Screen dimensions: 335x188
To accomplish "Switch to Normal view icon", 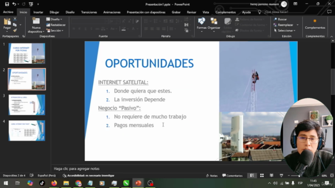I will (252, 175).
